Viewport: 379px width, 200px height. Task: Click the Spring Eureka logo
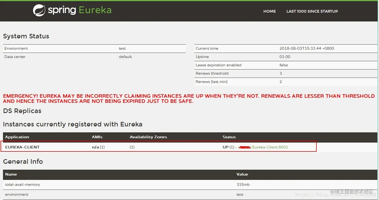72,10
